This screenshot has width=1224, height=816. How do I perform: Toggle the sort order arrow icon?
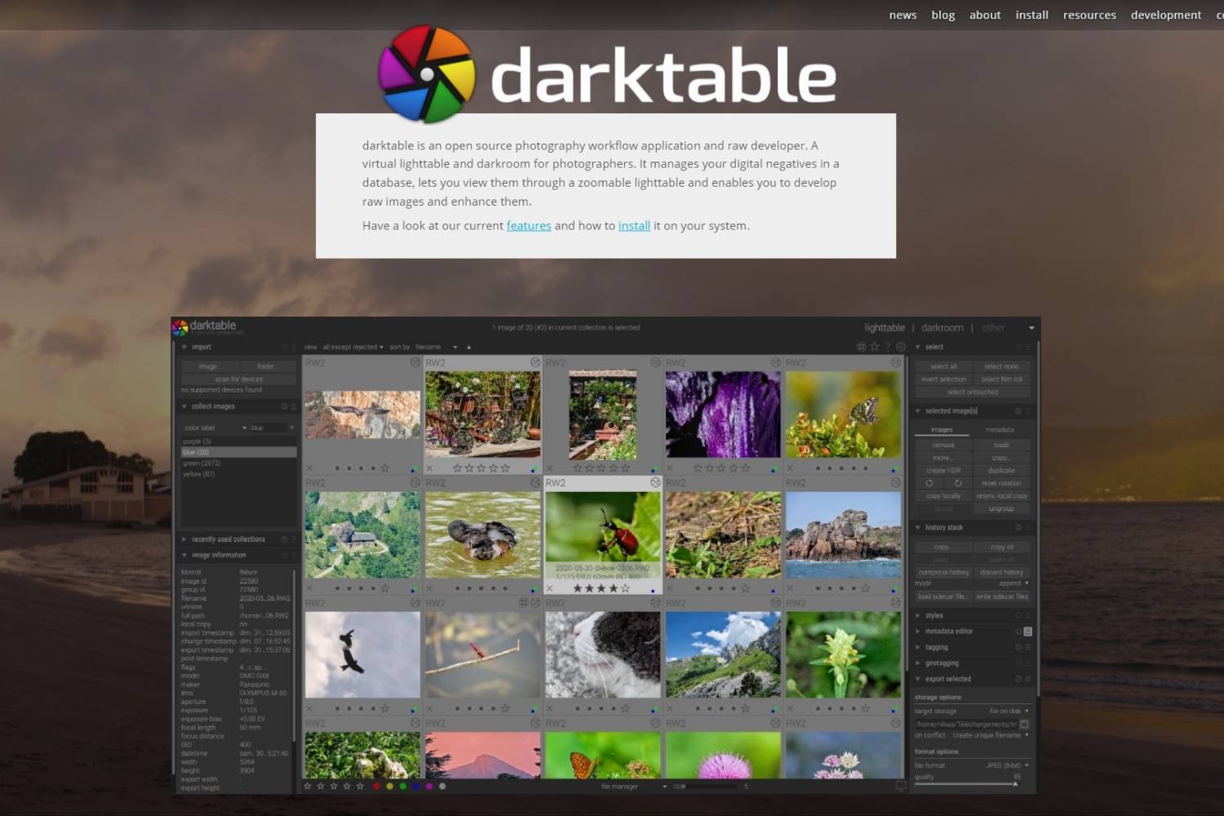pos(468,347)
